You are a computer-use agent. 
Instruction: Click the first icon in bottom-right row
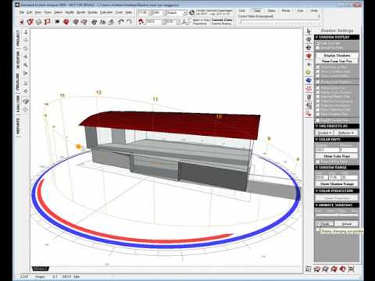[x=309, y=269]
